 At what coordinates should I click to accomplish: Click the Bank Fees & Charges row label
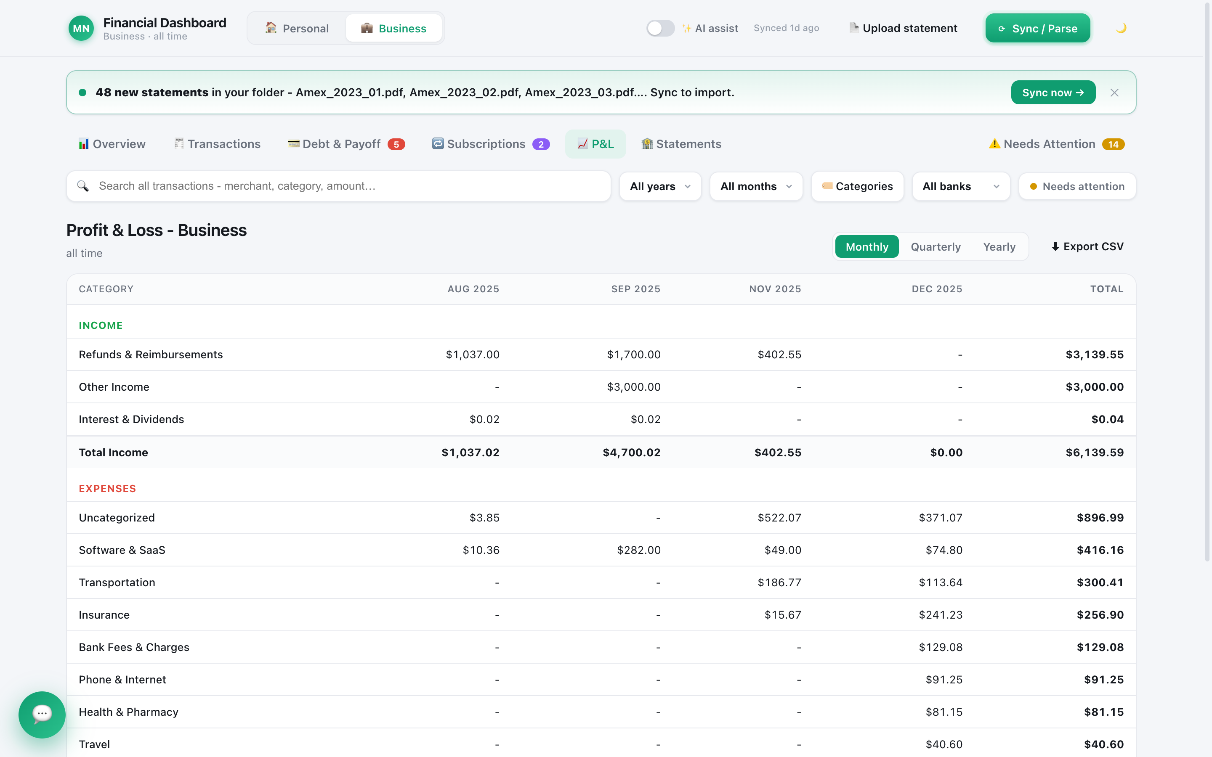click(134, 647)
